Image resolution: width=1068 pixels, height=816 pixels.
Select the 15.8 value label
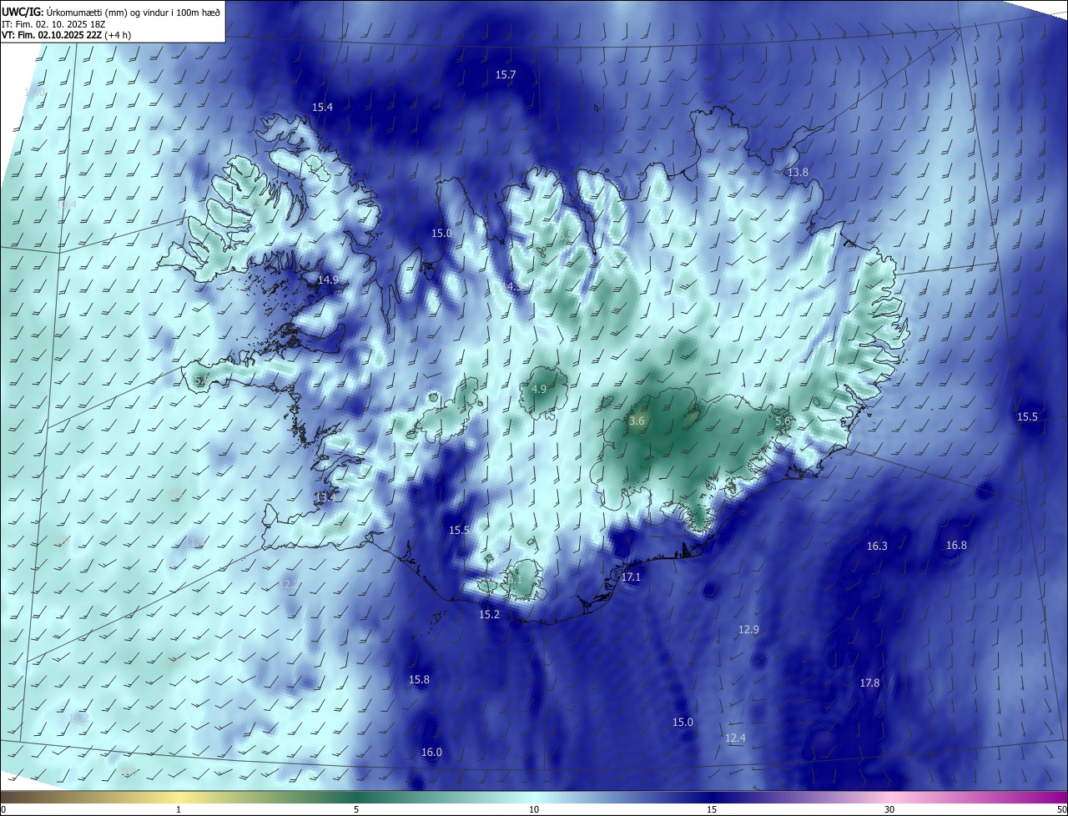point(419,681)
